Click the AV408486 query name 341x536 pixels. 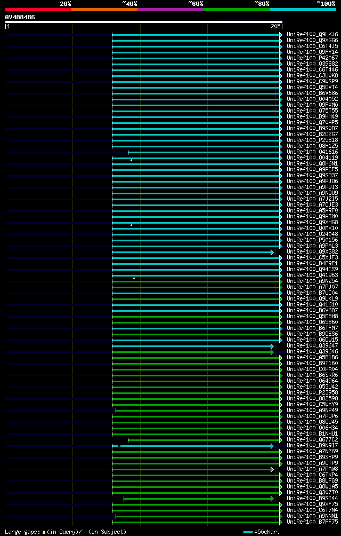20,17
